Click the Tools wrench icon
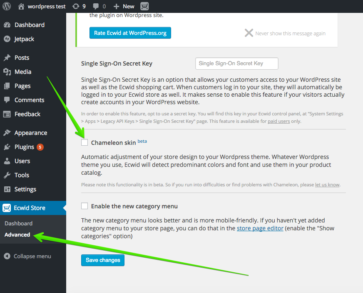Screen dimensions: 363x293 [x=7, y=175]
